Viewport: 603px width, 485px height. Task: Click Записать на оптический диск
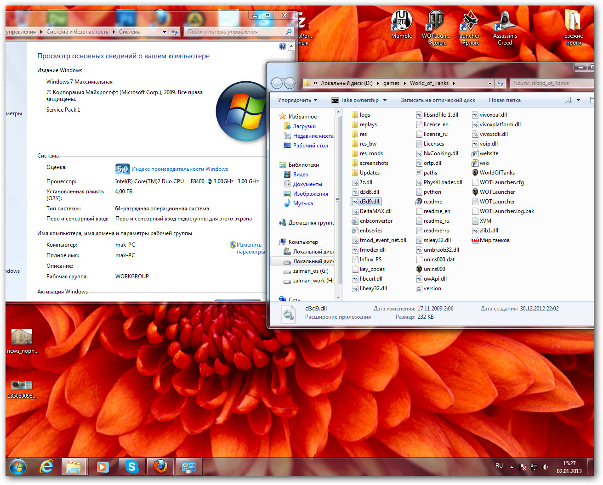[x=438, y=100]
